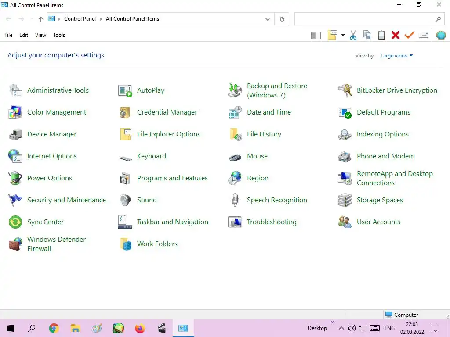Open the Storage Spaces icon
The image size is (450, 337).
pos(345,200)
